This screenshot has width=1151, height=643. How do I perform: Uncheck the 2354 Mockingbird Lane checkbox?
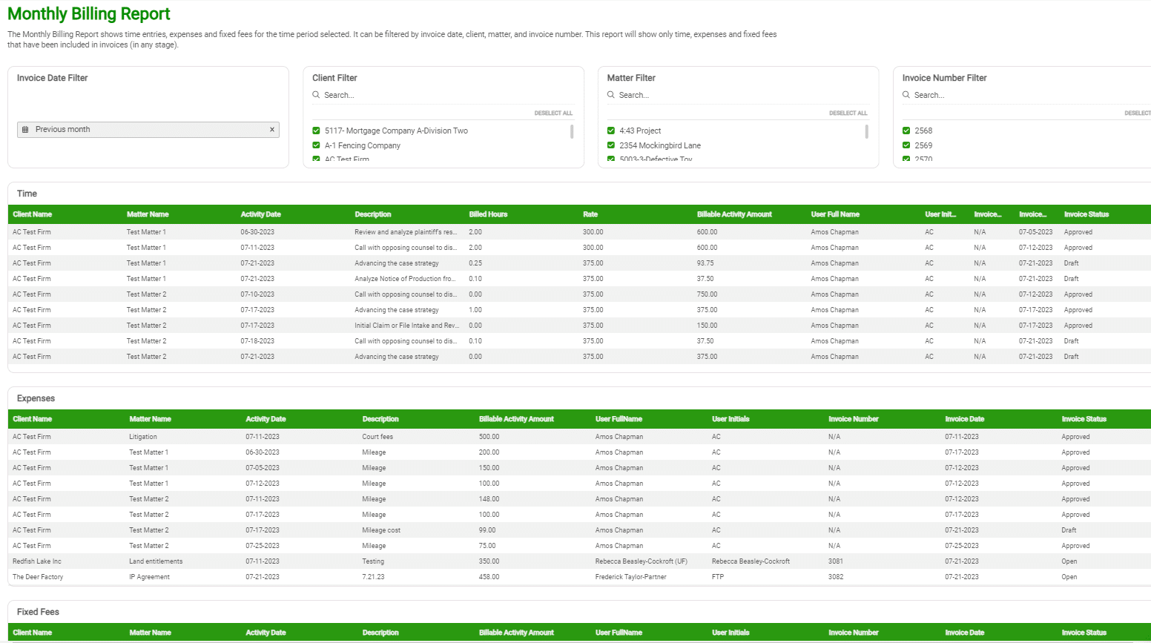point(611,145)
